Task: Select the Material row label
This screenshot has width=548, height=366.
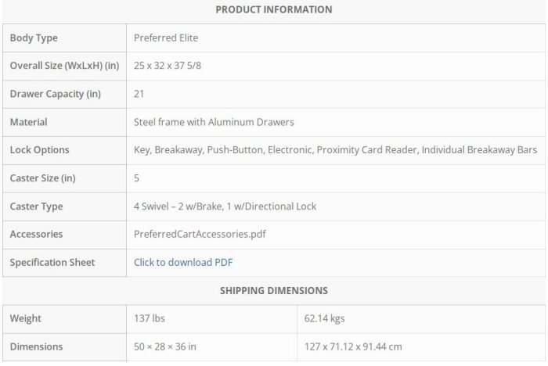Action: [29, 122]
